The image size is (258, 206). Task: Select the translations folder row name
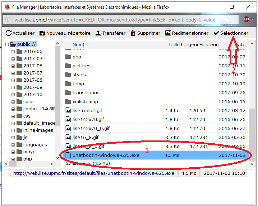(x=86, y=93)
